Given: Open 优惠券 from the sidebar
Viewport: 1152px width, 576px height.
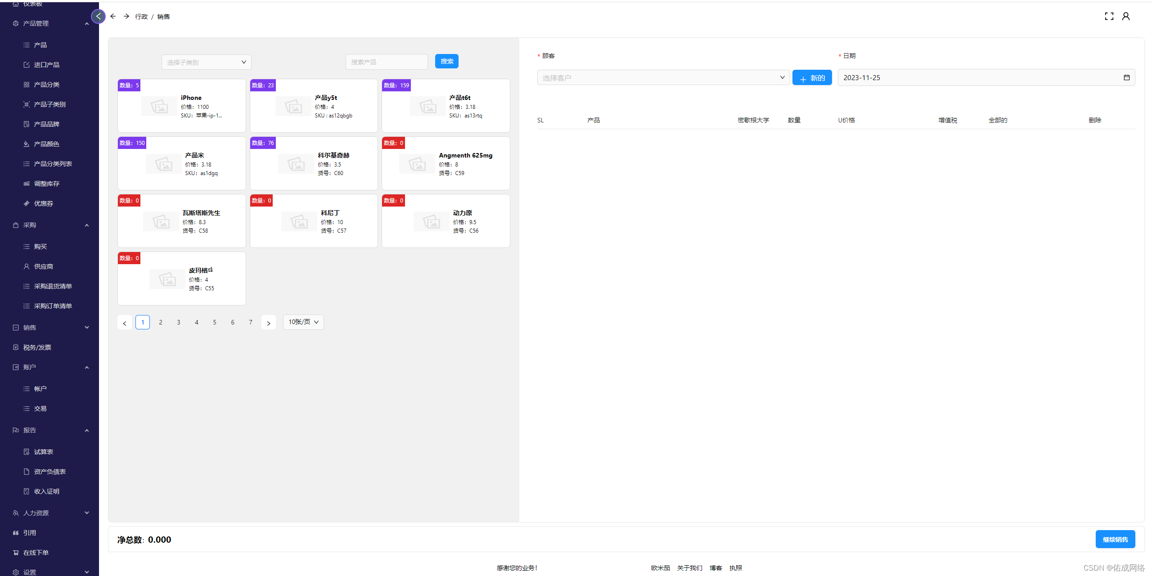Looking at the screenshot, I should click(x=44, y=203).
